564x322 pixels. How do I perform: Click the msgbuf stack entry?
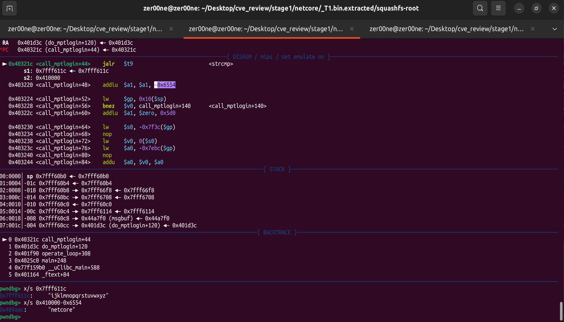[85, 218]
